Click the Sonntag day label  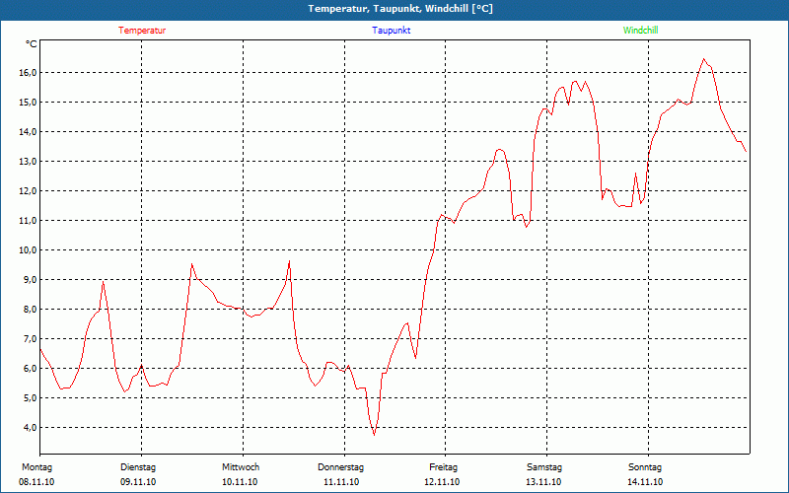coord(645,467)
